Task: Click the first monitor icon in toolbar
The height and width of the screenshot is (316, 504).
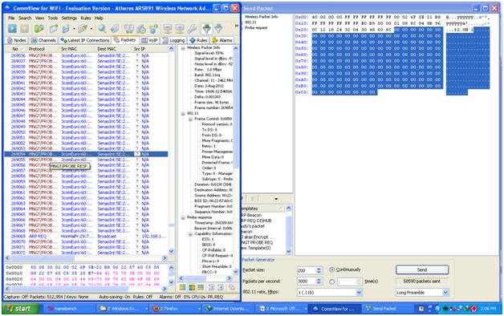Action: point(168,29)
